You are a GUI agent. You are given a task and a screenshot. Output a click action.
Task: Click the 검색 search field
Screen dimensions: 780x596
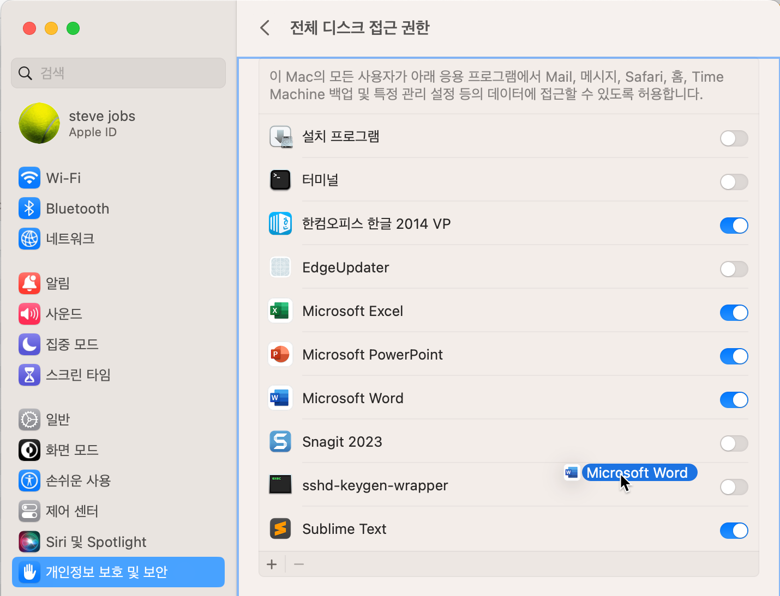click(118, 73)
